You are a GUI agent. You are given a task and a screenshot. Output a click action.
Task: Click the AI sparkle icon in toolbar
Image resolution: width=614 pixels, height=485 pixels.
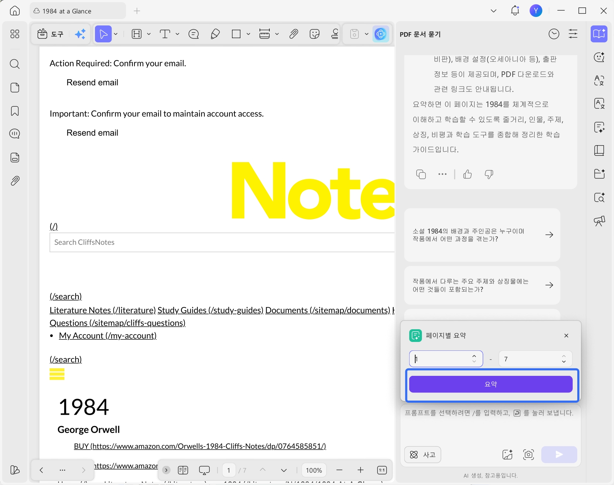point(81,34)
